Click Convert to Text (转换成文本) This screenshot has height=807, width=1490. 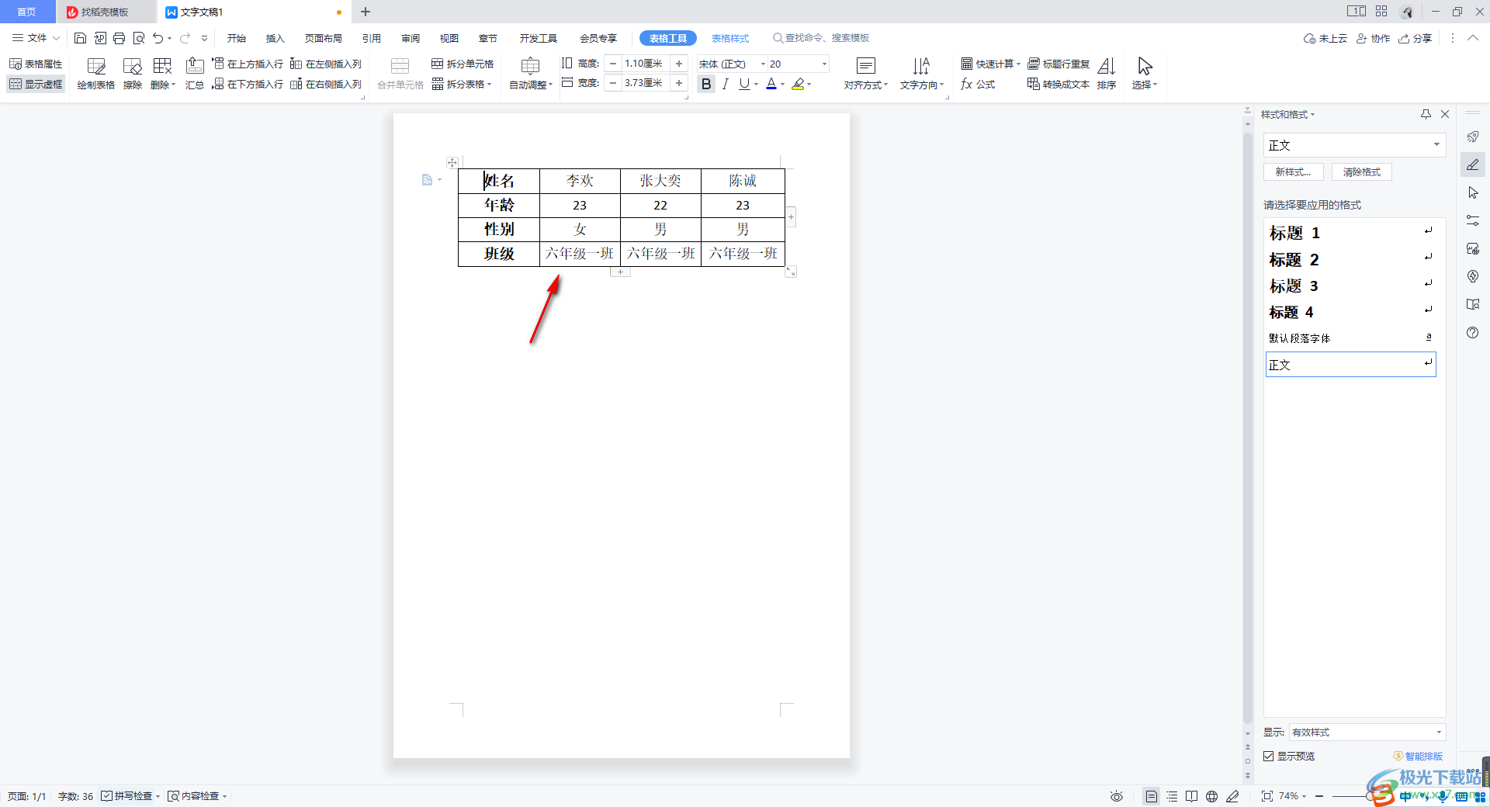(x=1059, y=84)
